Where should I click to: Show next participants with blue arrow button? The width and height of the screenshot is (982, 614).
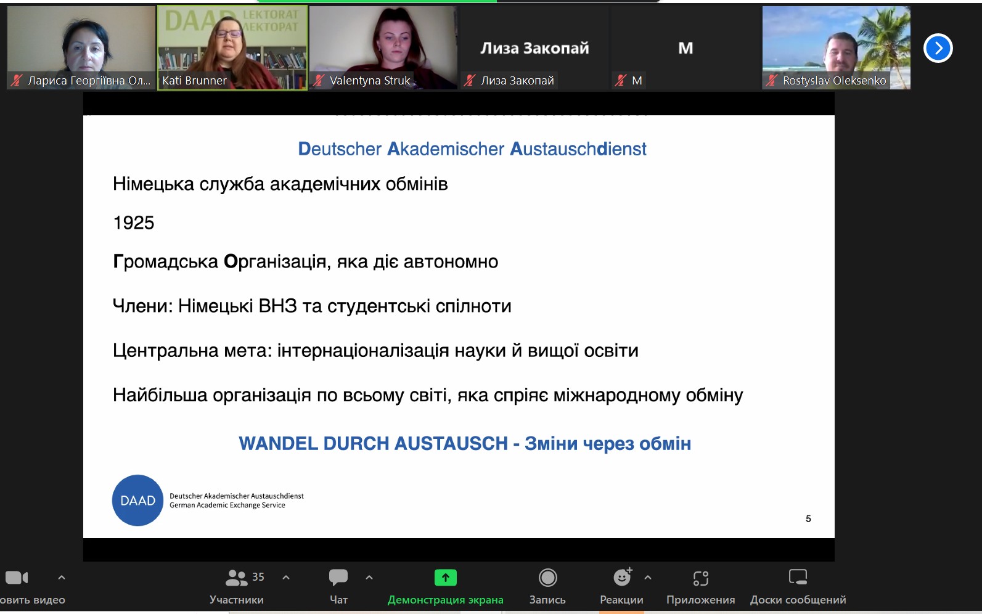tap(938, 48)
